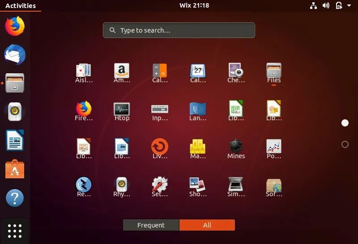Open Ubuntu Software in the dock
This screenshot has height=244, width=358.
(x=15, y=169)
